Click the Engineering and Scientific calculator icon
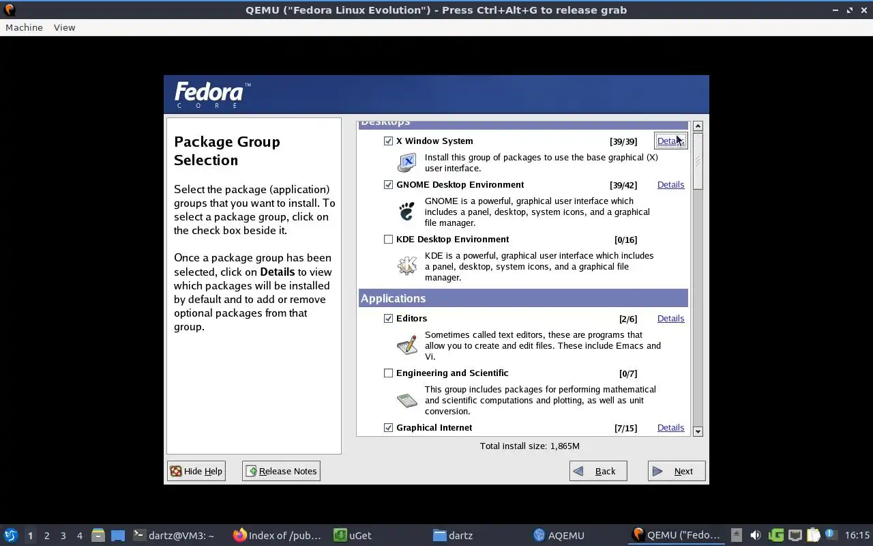Image resolution: width=873 pixels, height=546 pixels. click(407, 400)
